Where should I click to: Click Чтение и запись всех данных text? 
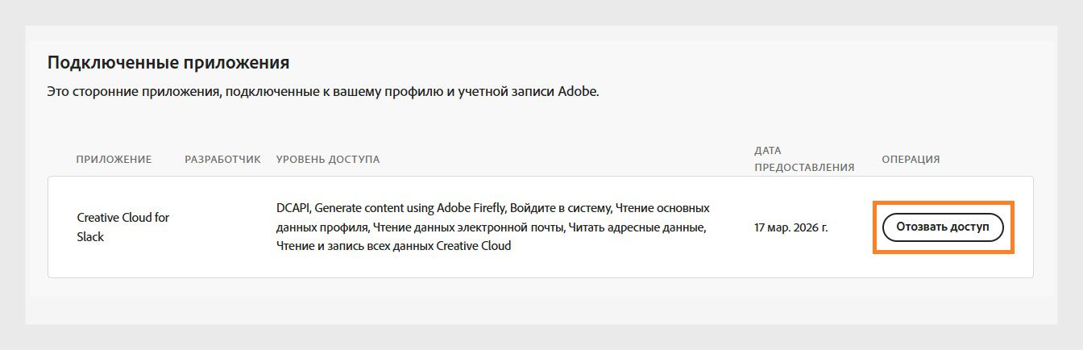pyautogui.click(x=355, y=246)
